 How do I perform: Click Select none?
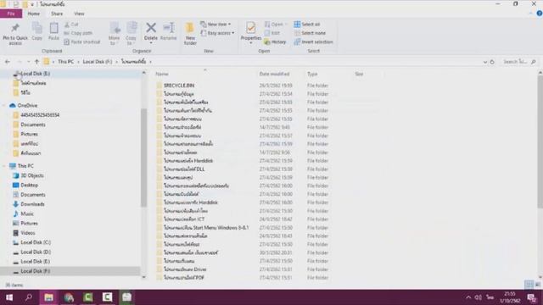coord(310,33)
